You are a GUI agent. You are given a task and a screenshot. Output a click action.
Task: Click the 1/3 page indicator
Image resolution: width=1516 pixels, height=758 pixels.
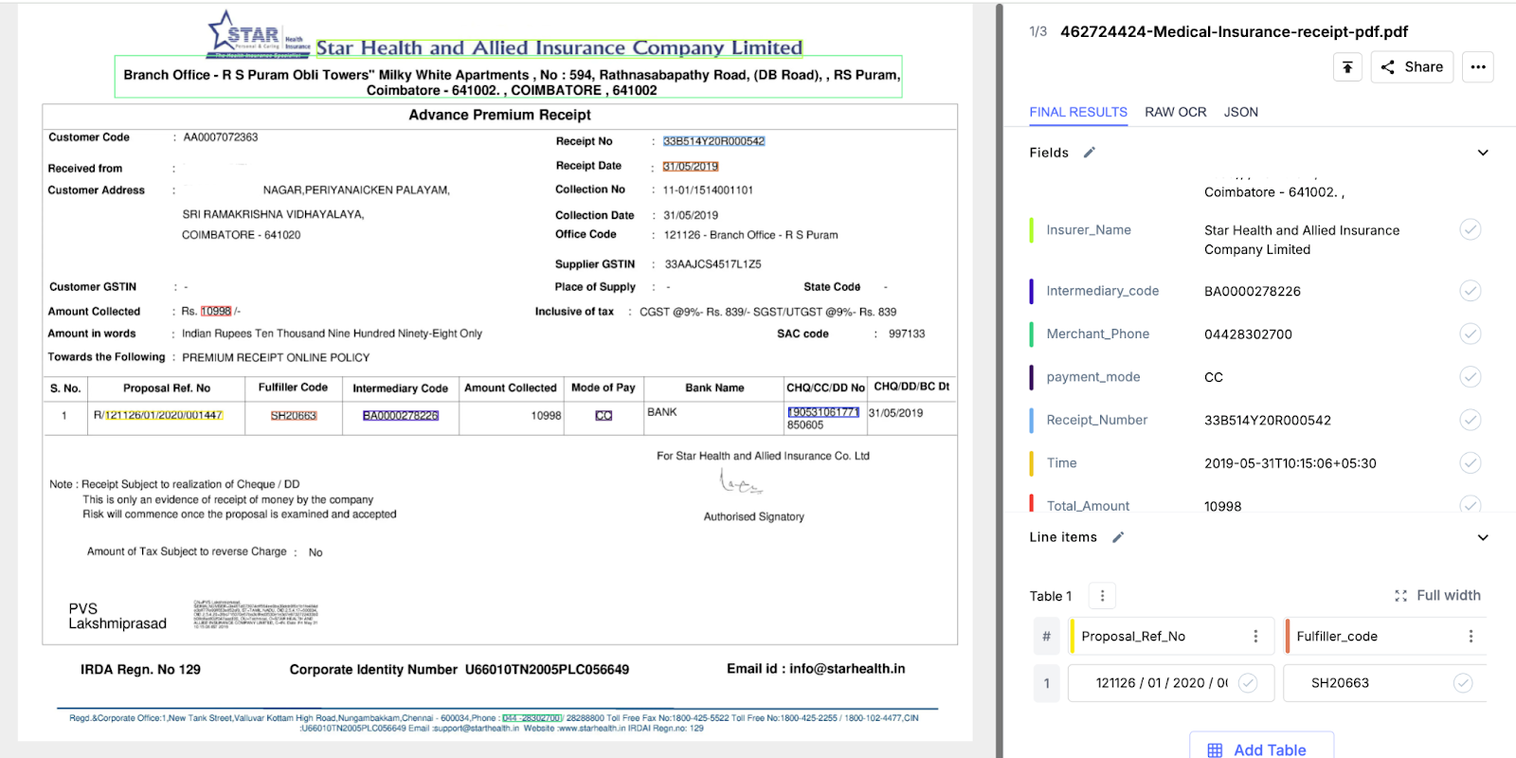tap(1038, 32)
